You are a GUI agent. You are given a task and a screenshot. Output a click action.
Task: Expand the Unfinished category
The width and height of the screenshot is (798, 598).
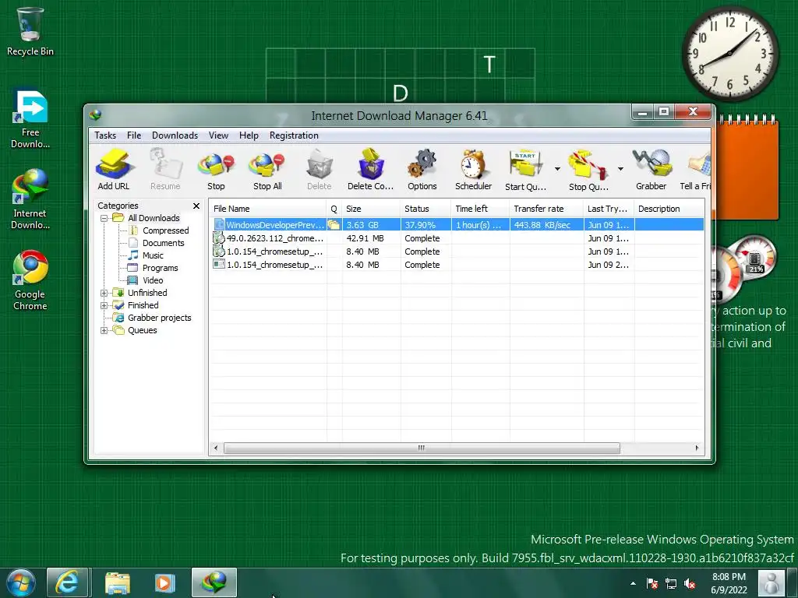pos(104,293)
